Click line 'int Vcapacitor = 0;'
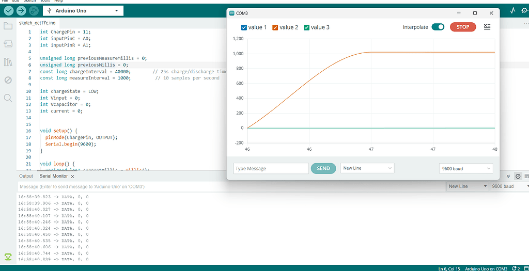The image size is (529, 271). (x=66, y=104)
